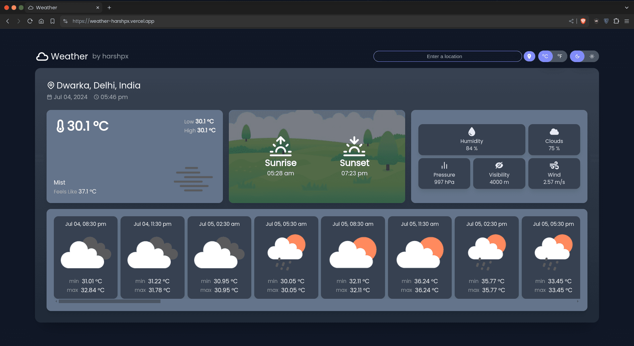Enable light mode with sun icon
The height and width of the screenshot is (346, 634).
[x=592, y=56]
